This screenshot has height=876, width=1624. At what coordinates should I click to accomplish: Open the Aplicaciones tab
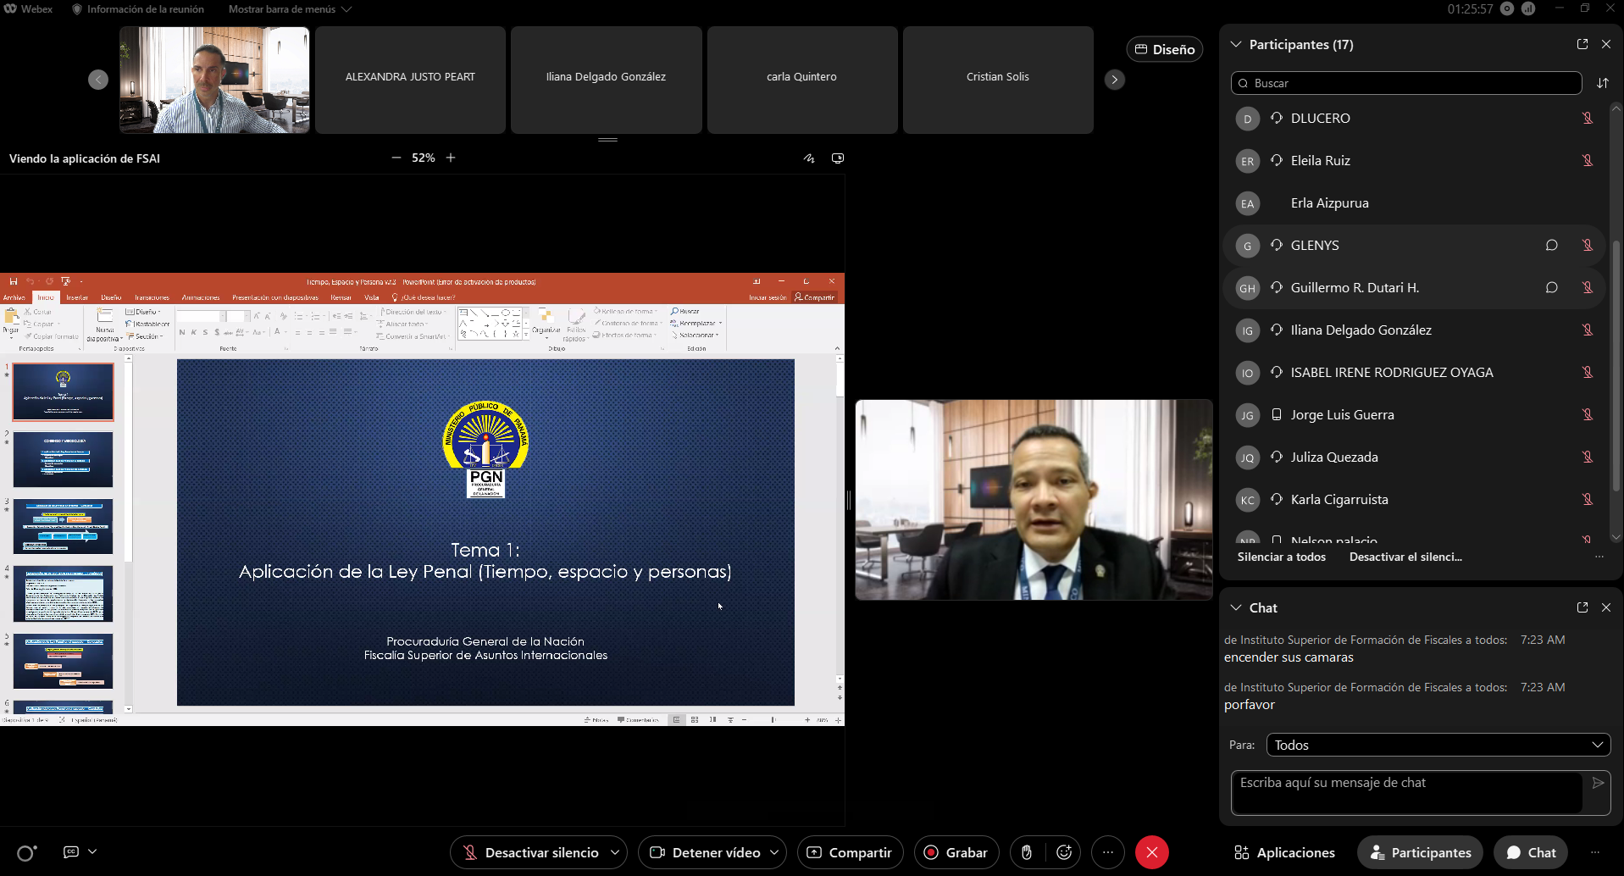point(1284,852)
